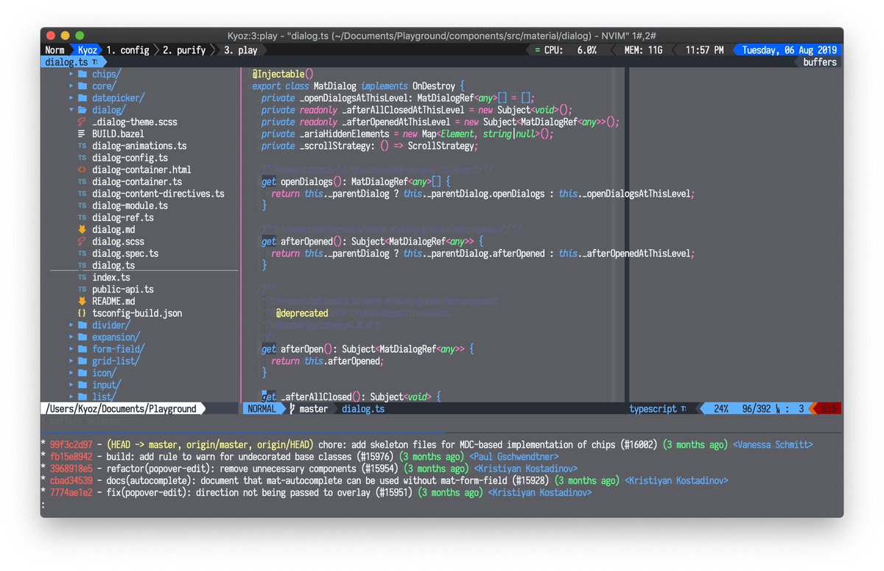Collapse the dialog/ folder arrow

[71, 110]
